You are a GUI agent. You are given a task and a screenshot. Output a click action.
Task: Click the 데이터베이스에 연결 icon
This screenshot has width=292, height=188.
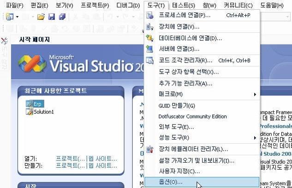click(150, 38)
